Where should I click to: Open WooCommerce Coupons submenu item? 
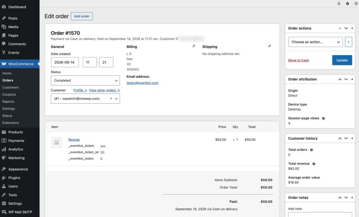coord(9,95)
